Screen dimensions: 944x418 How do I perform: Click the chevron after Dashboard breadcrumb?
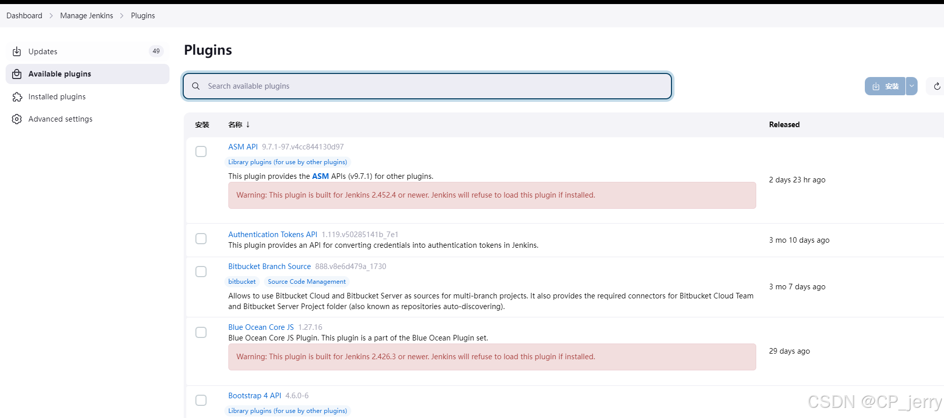tap(51, 16)
